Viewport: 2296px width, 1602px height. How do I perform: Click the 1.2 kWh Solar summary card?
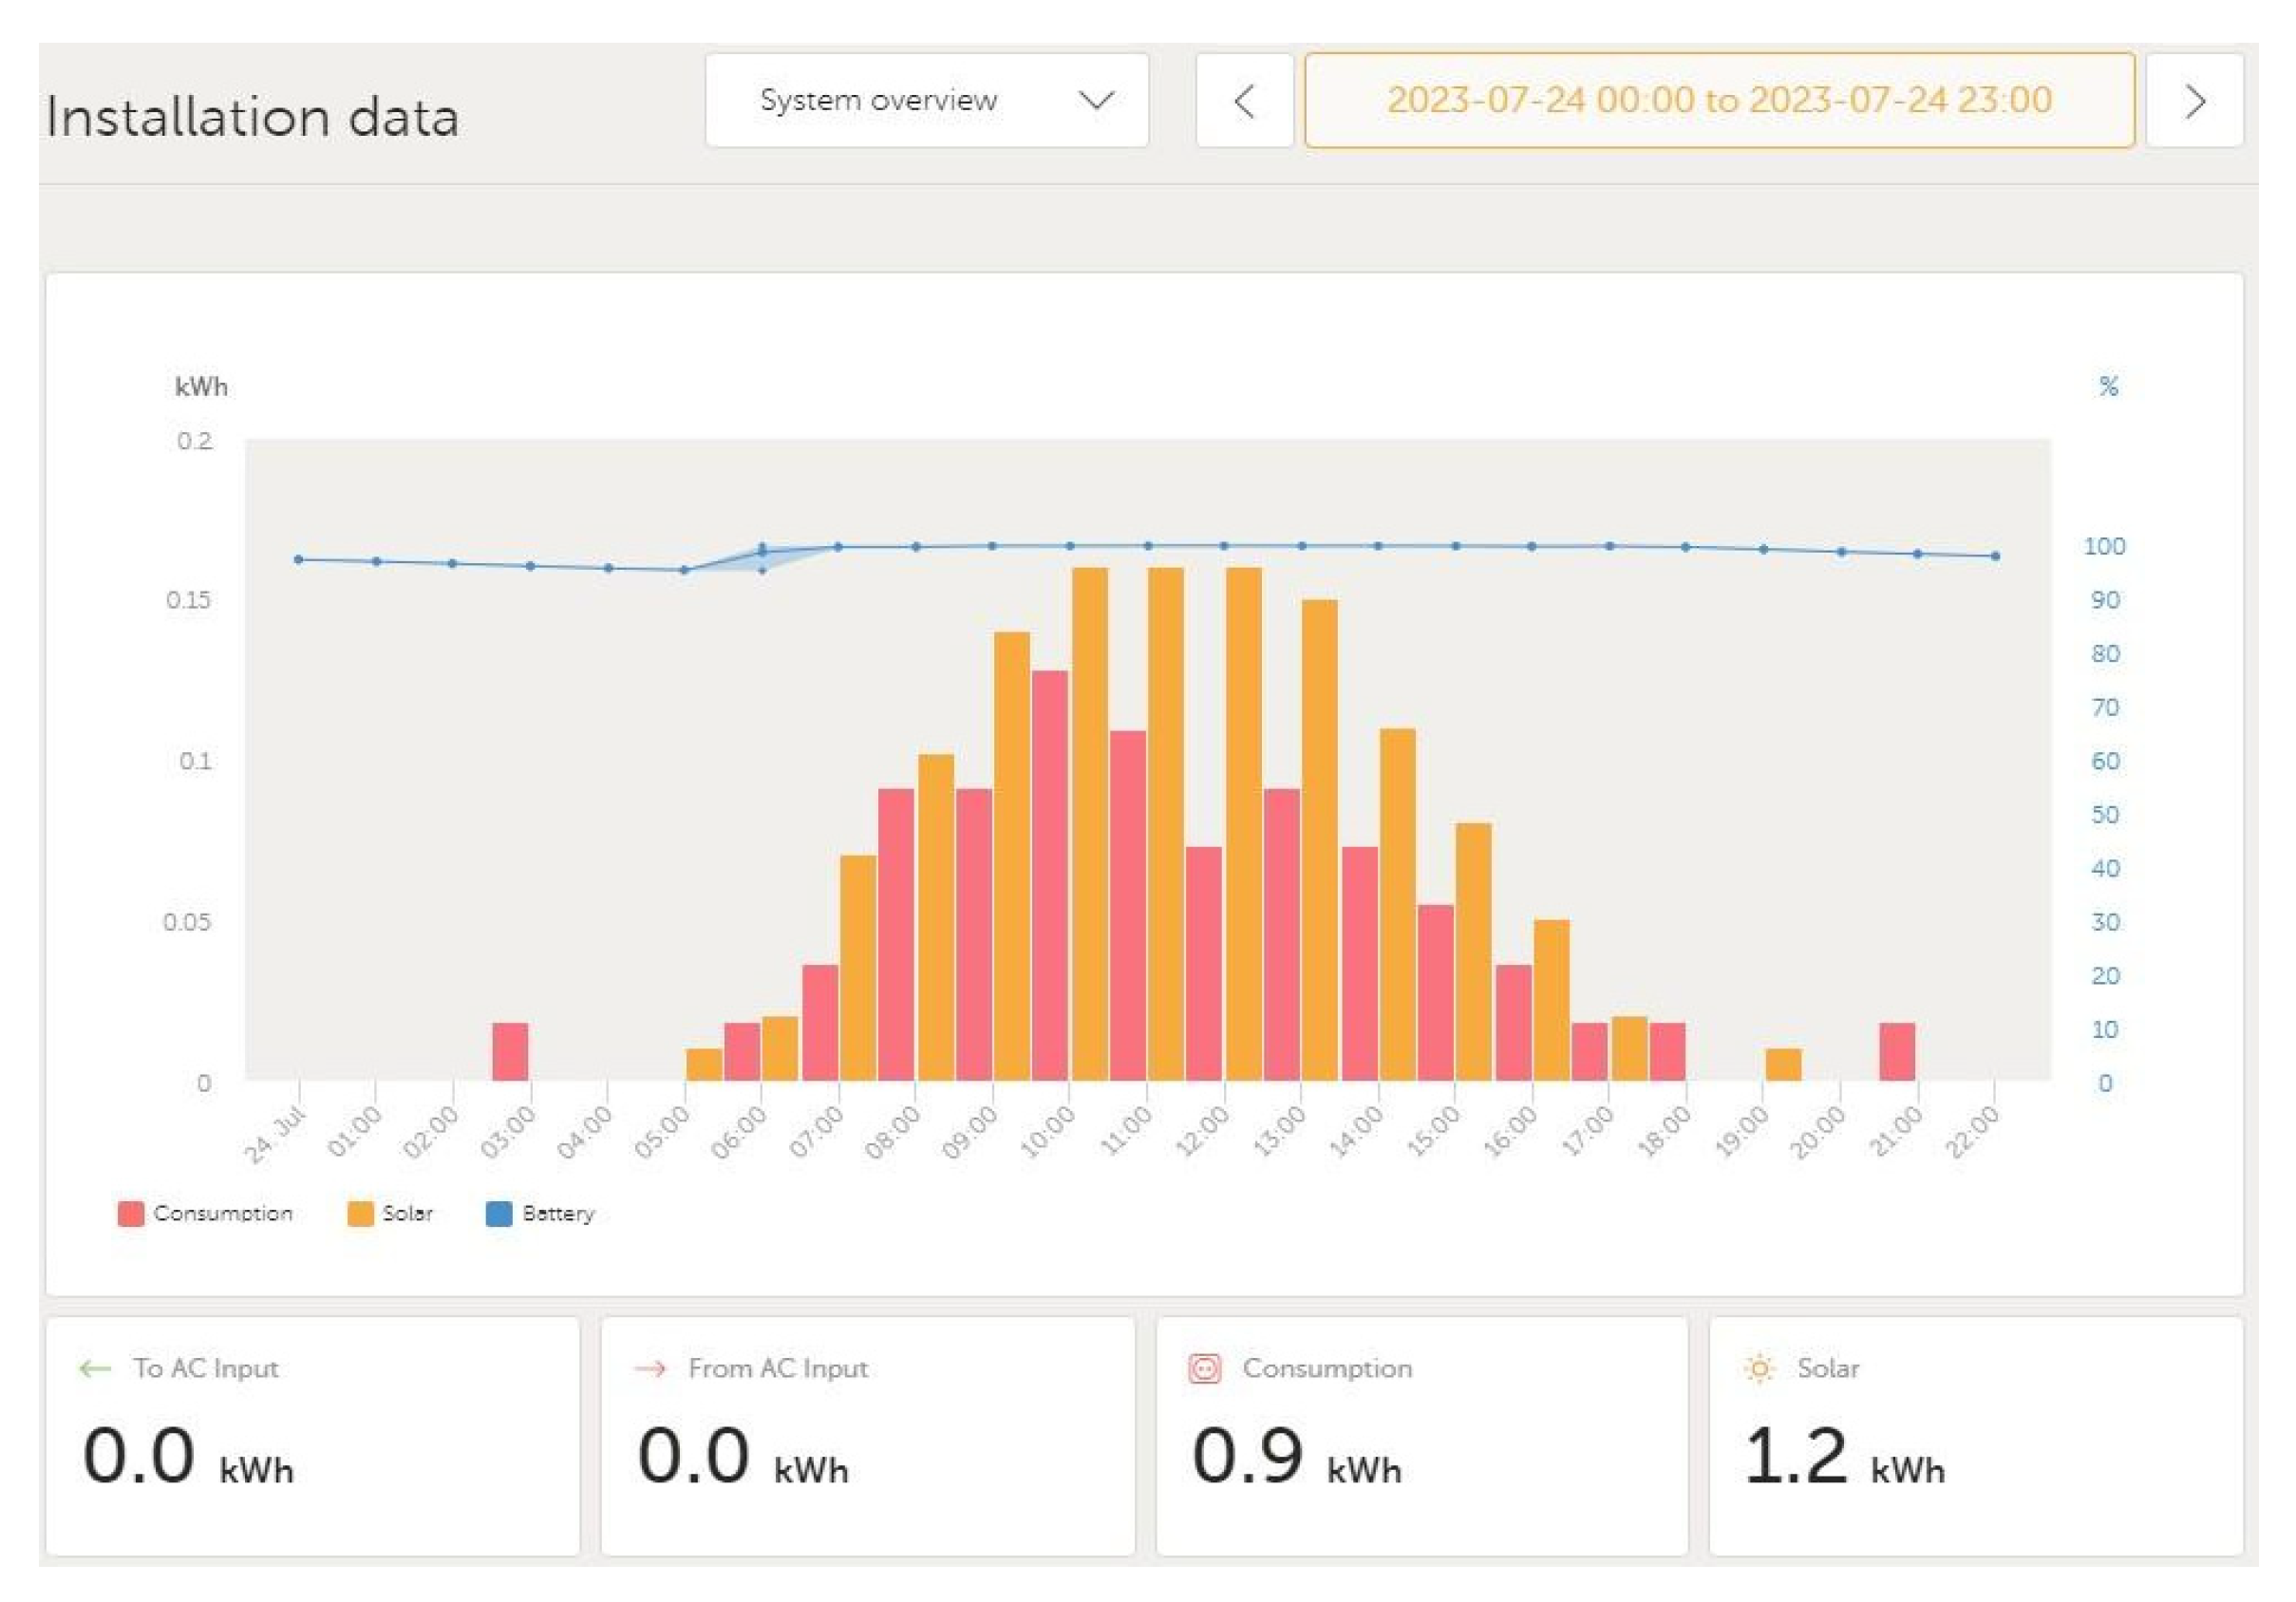point(1975,1435)
